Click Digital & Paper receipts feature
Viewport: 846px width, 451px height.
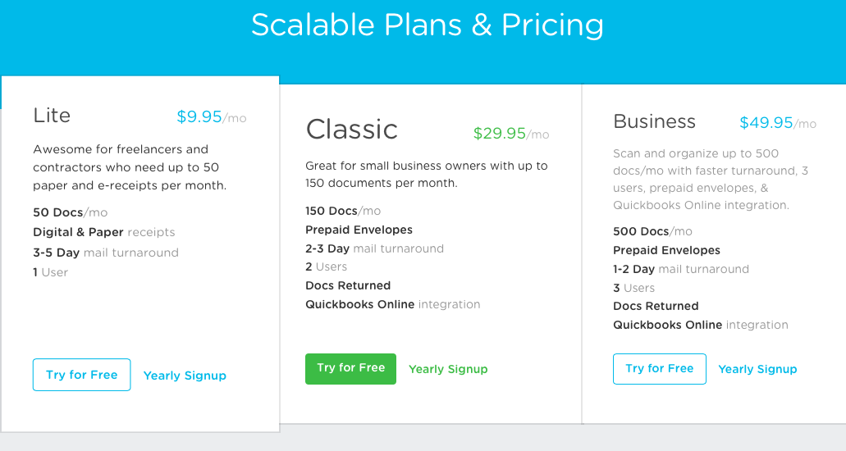(104, 233)
